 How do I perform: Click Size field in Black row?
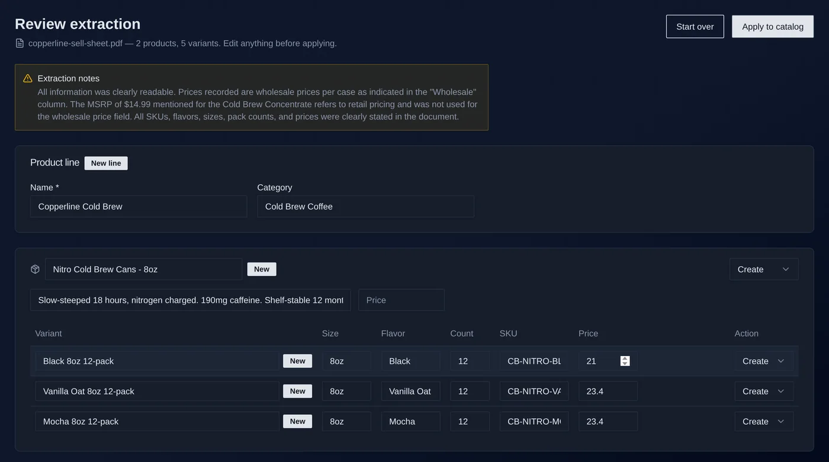(x=346, y=361)
